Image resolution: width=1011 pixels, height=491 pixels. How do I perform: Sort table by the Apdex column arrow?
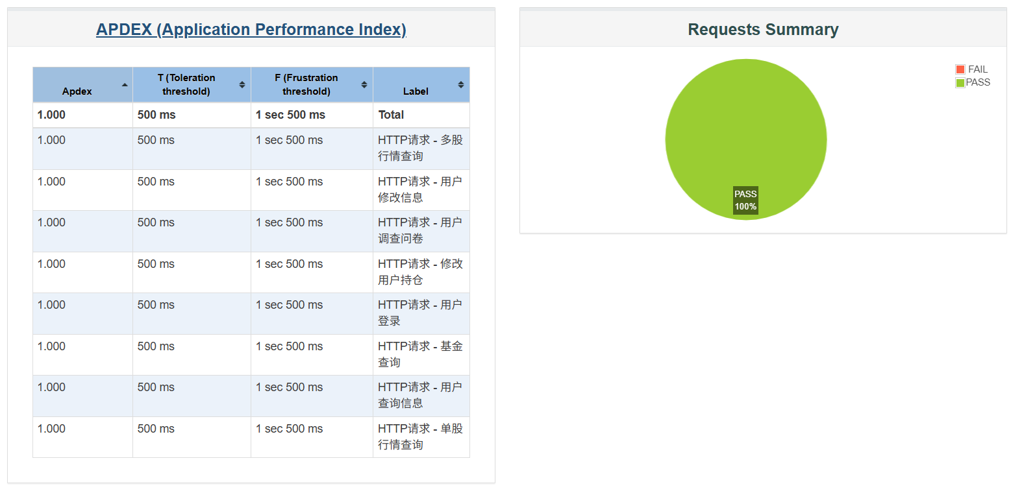tap(125, 85)
